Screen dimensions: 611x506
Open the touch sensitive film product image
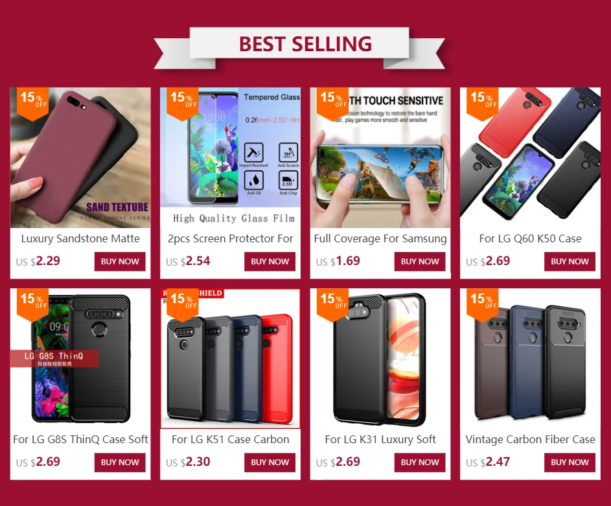(380, 157)
